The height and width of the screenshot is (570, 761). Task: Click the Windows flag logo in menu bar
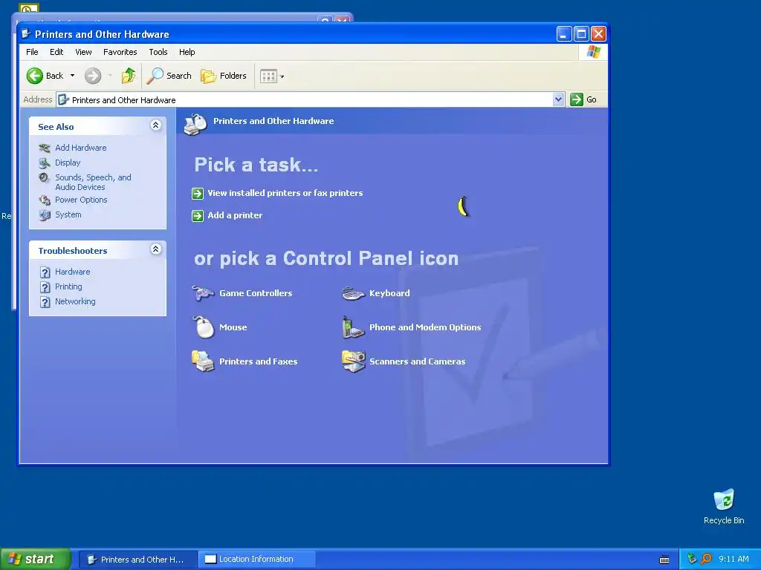click(593, 52)
